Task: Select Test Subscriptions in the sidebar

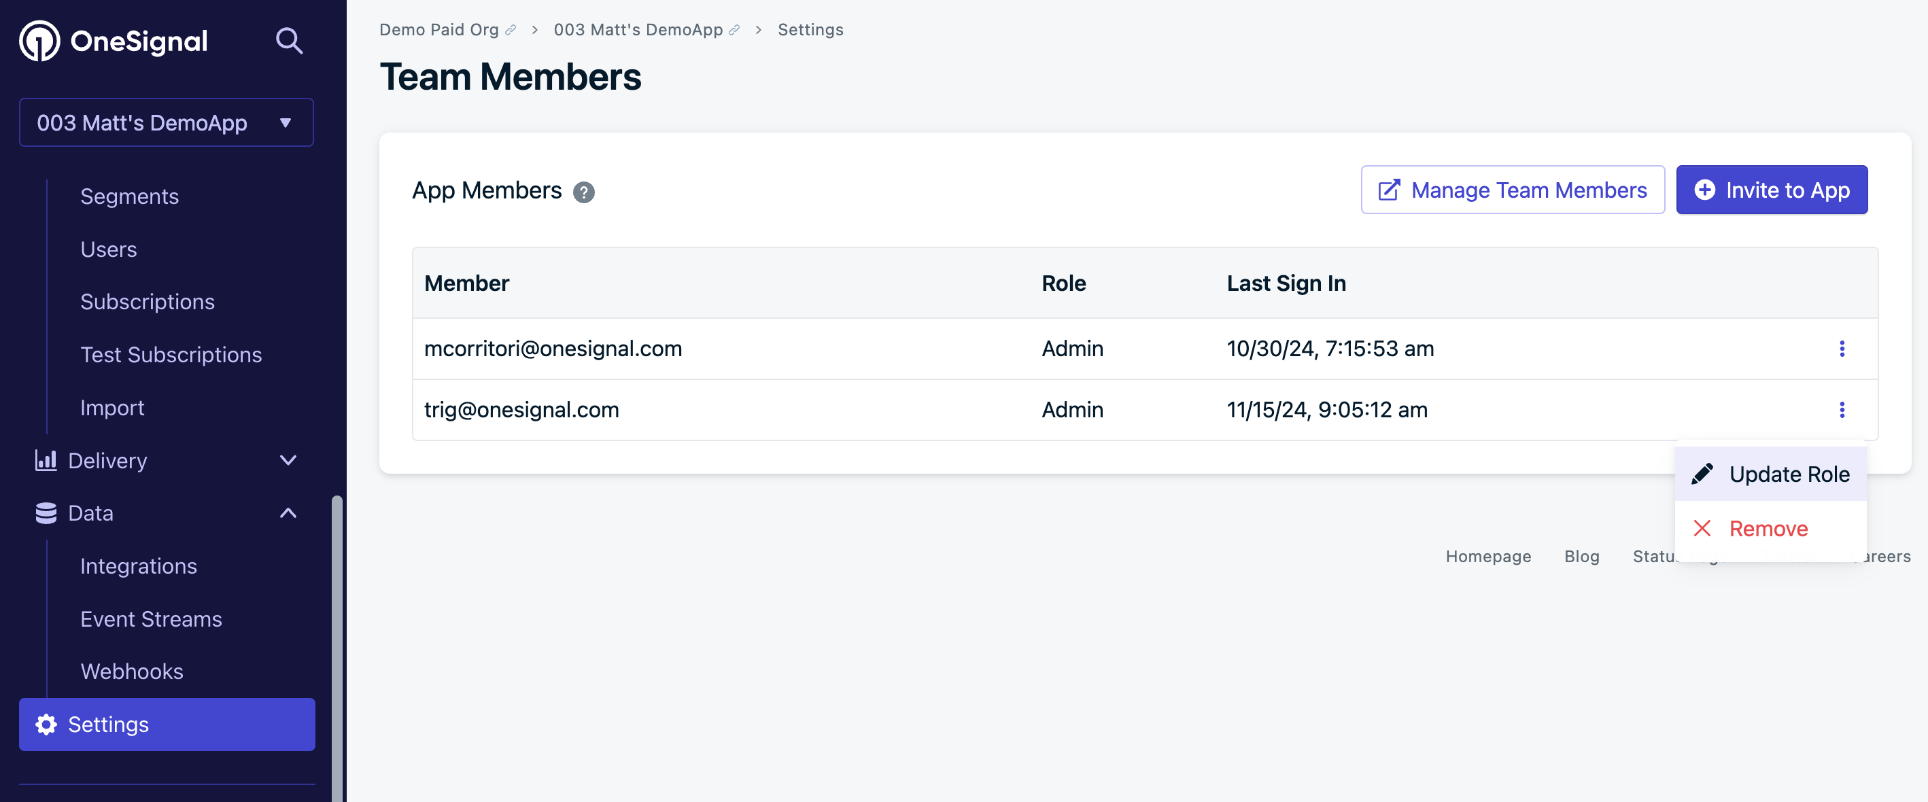Action: pyautogui.click(x=171, y=355)
